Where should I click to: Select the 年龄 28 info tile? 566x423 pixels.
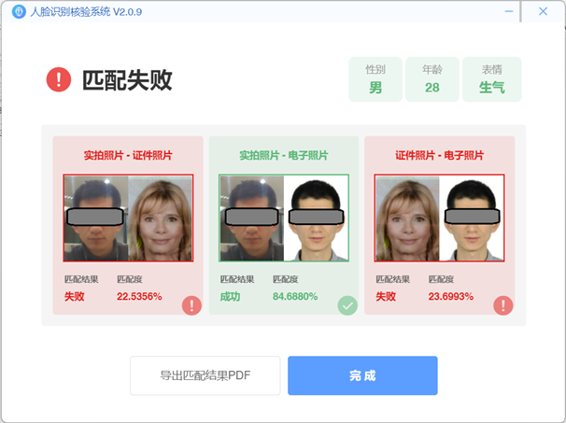click(432, 79)
